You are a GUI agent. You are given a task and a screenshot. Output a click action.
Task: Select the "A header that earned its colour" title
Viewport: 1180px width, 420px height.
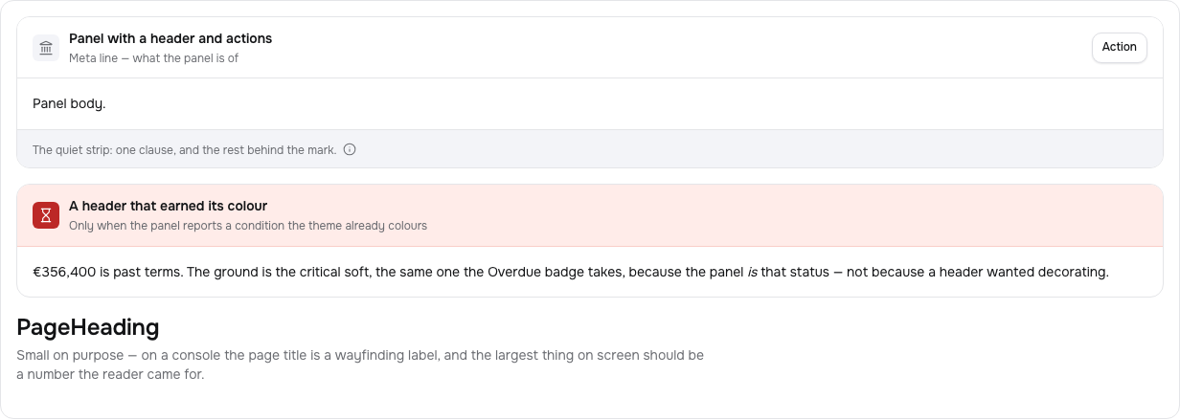click(x=168, y=206)
